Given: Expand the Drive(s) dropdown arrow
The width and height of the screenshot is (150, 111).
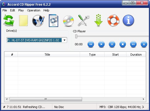Looking at the screenshot, I should pos(64,40).
